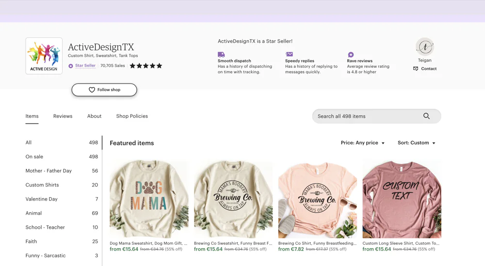This screenshot has width=485, height=266.
Task: Click the Follow shop button
Action: 104,90
